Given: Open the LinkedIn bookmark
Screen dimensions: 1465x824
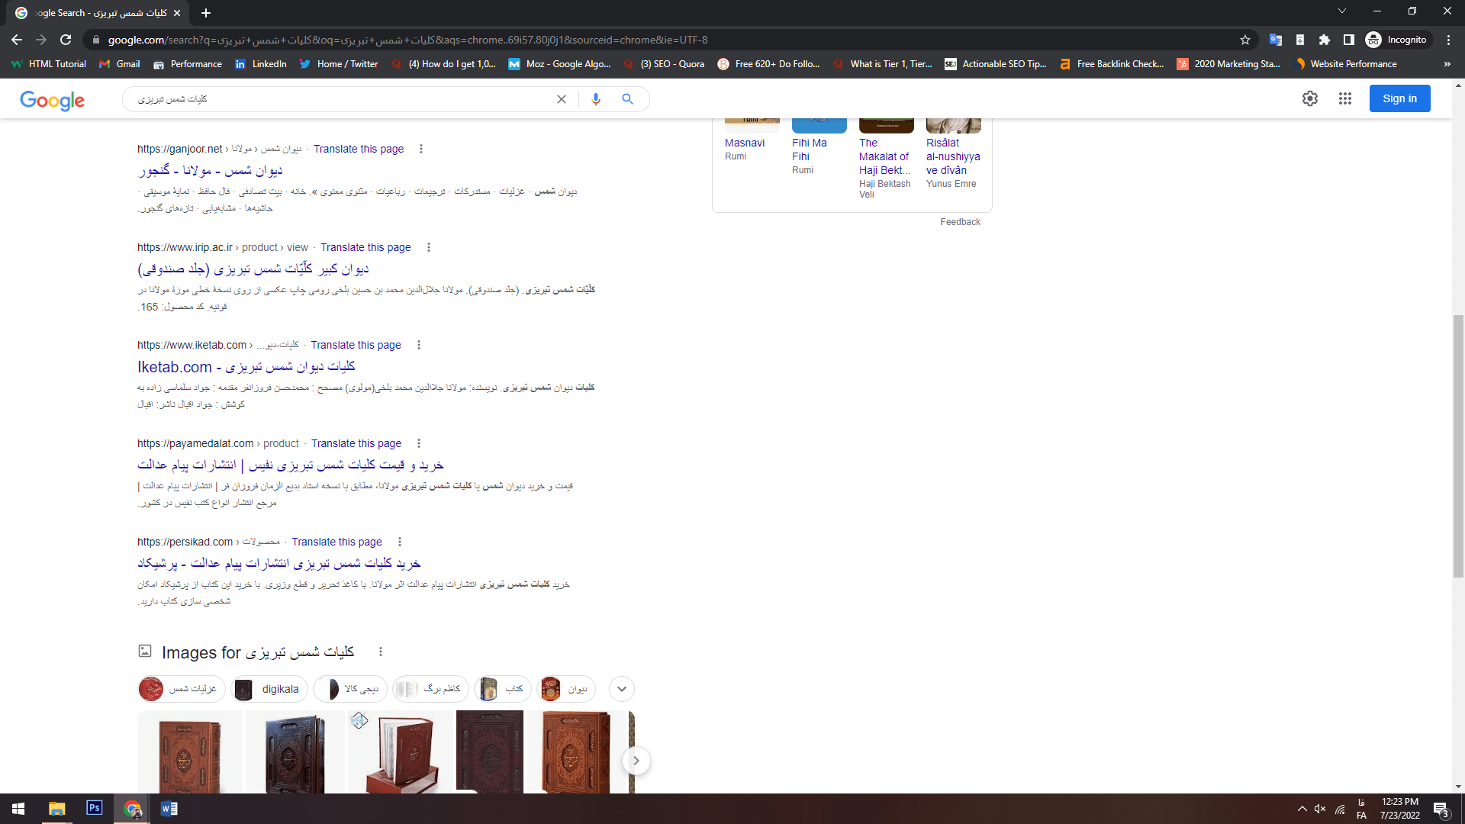Looking at the screenshot, I should tap(261, 64).
